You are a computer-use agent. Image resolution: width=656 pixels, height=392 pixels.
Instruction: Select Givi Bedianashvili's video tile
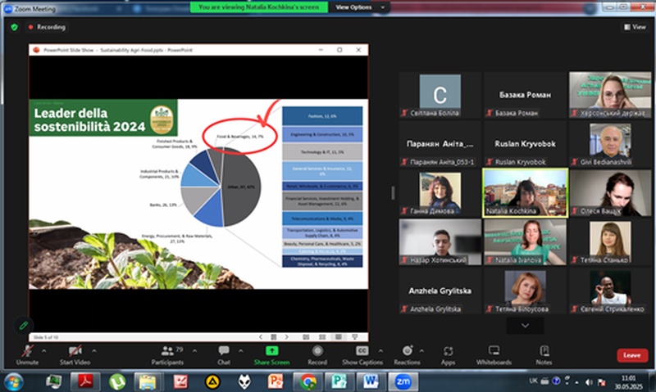tap(610, 143)
